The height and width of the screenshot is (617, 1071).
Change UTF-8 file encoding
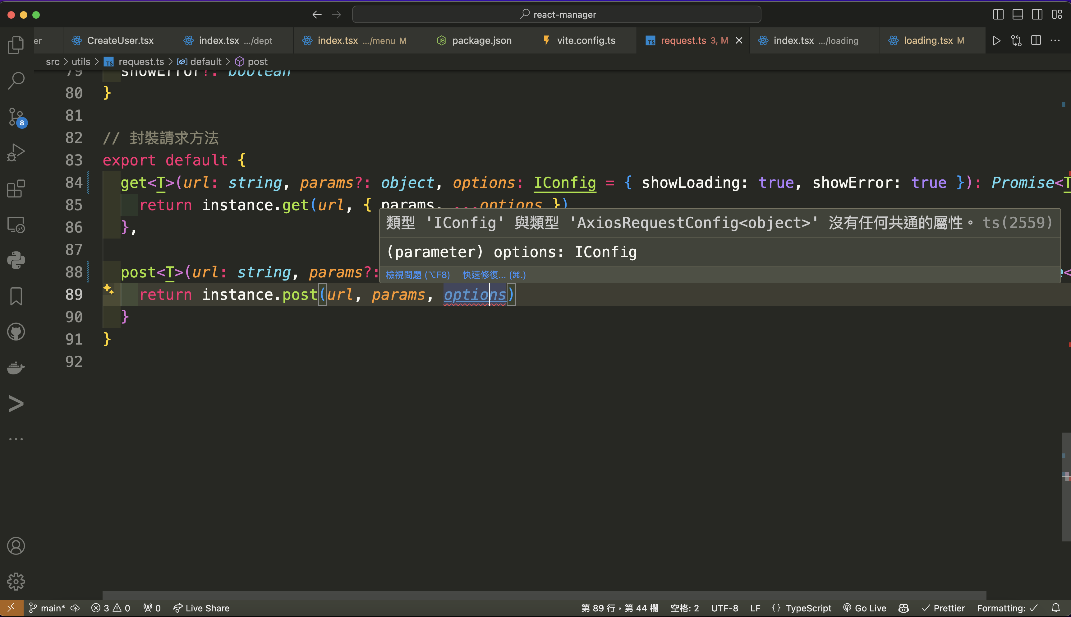tap(724, 608)
